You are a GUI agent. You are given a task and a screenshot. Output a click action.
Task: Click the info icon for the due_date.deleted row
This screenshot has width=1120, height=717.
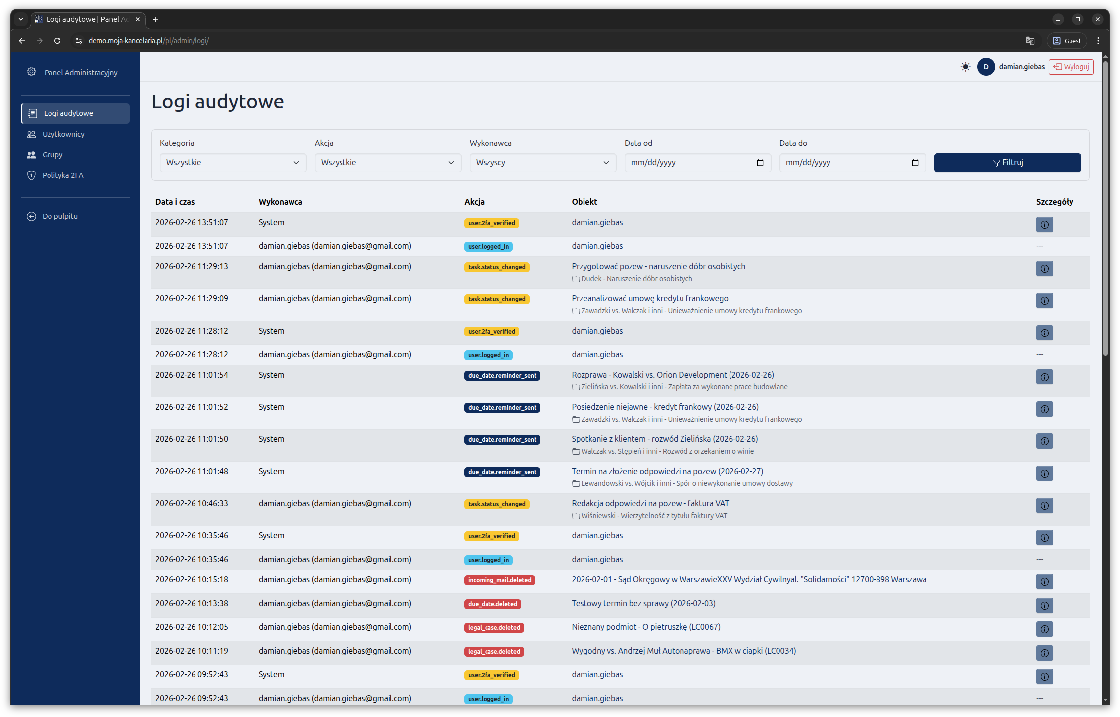[1044, 606]
